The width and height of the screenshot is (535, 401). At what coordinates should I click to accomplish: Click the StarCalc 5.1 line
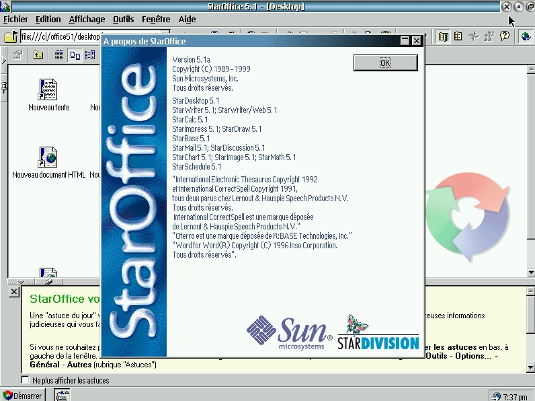(190, 120)
